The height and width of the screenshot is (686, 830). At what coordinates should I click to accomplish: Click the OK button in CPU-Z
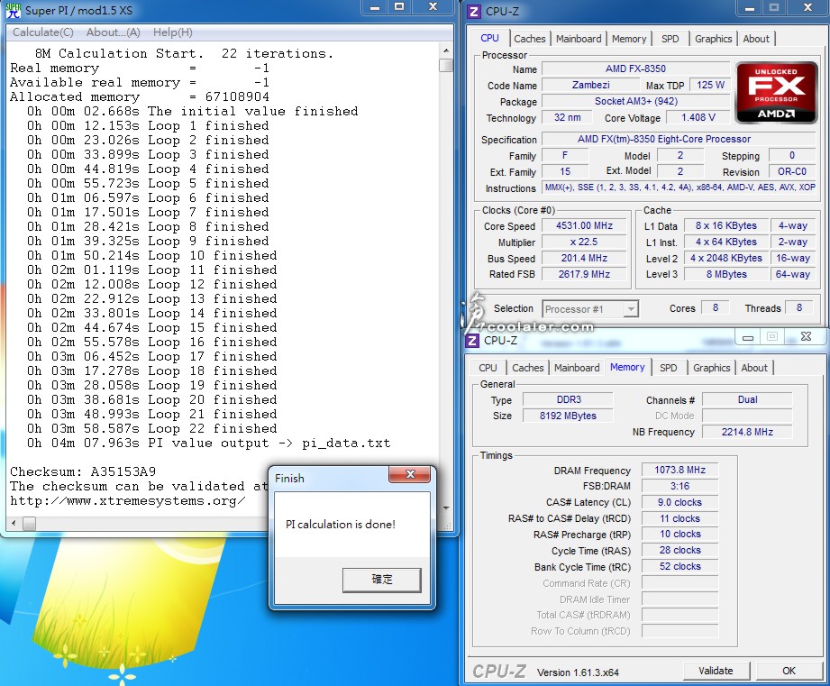coord(789,671)
